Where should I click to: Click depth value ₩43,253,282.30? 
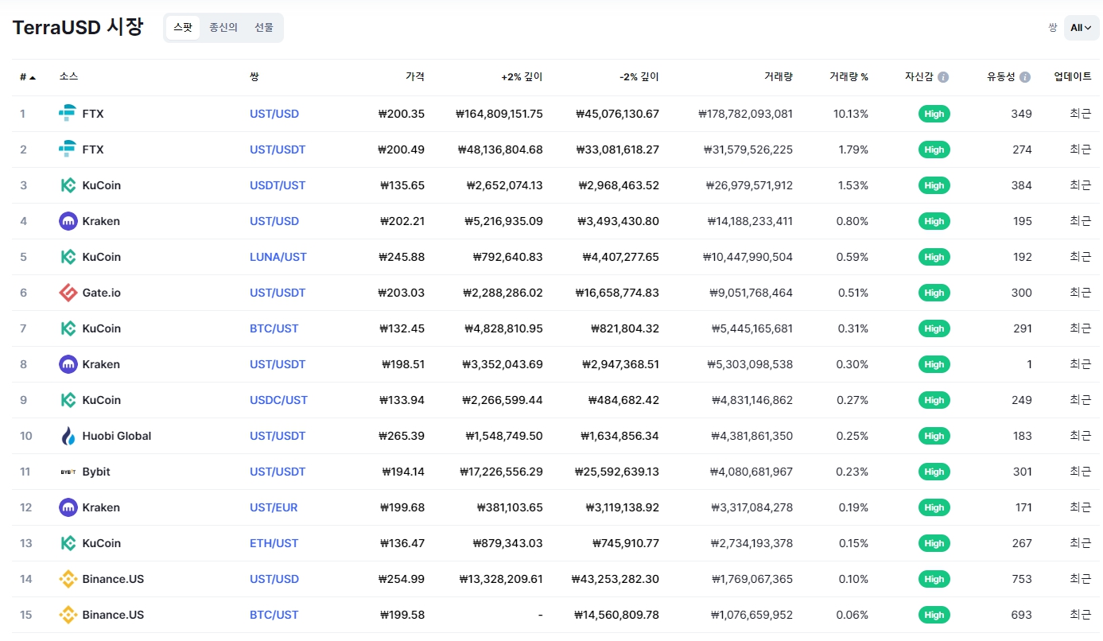(616, 579)
